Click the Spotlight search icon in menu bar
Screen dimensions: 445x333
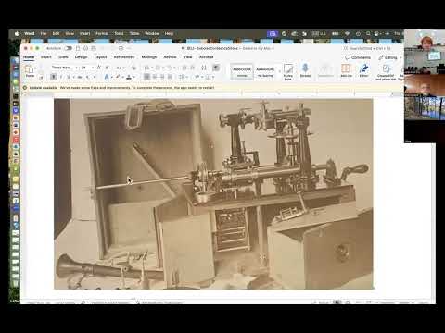click(x=368, y=33)
